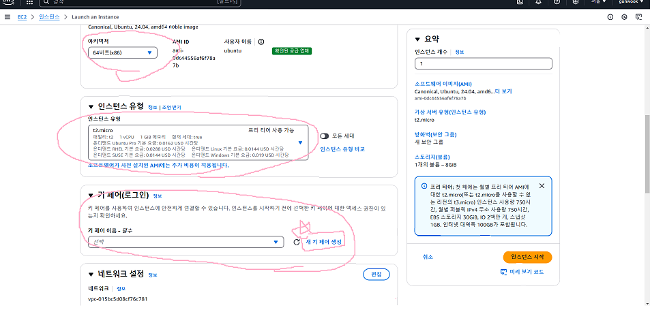Click the 미리 보기 코드 link
Viewport: 650px width, 310px height.
click(527, 272)
